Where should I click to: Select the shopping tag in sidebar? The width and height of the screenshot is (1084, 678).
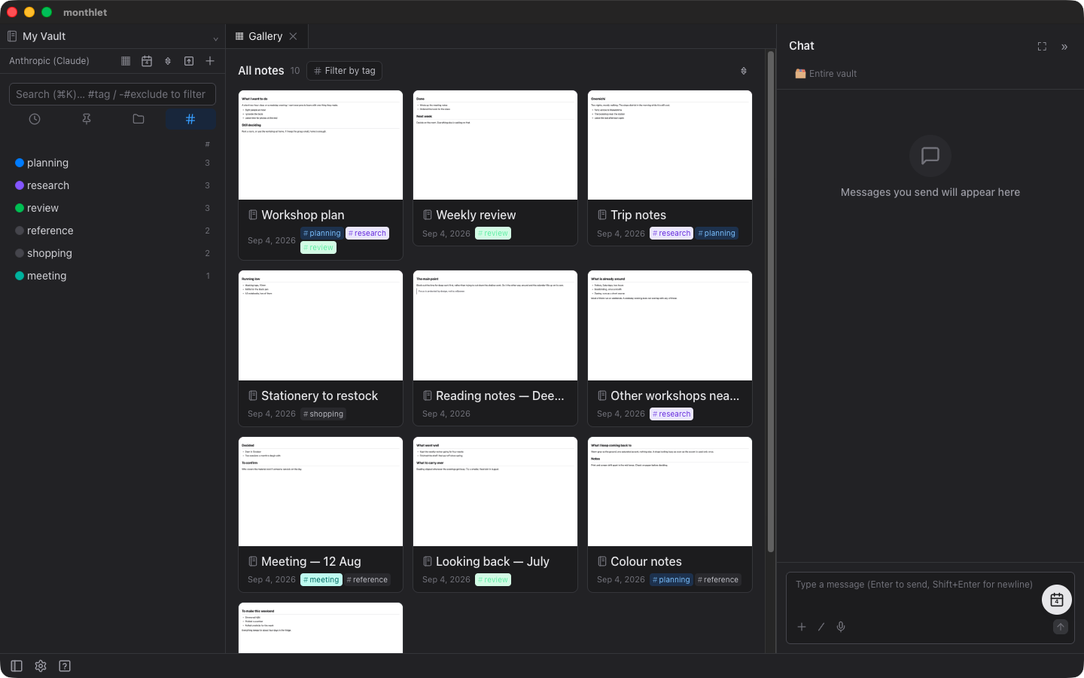coord(113,253)
